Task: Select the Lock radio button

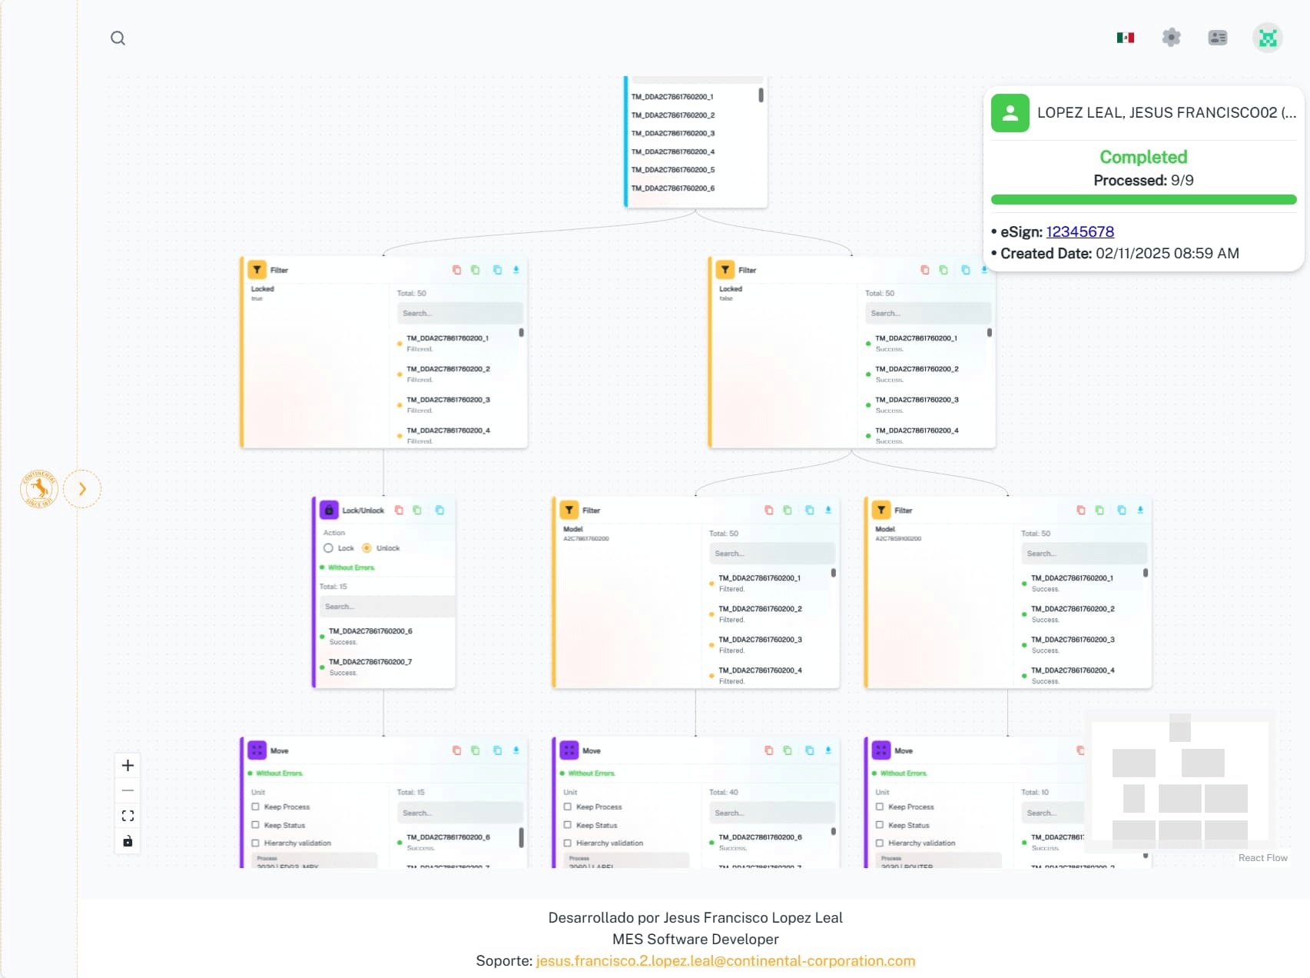Action: [x=329, y=548]
